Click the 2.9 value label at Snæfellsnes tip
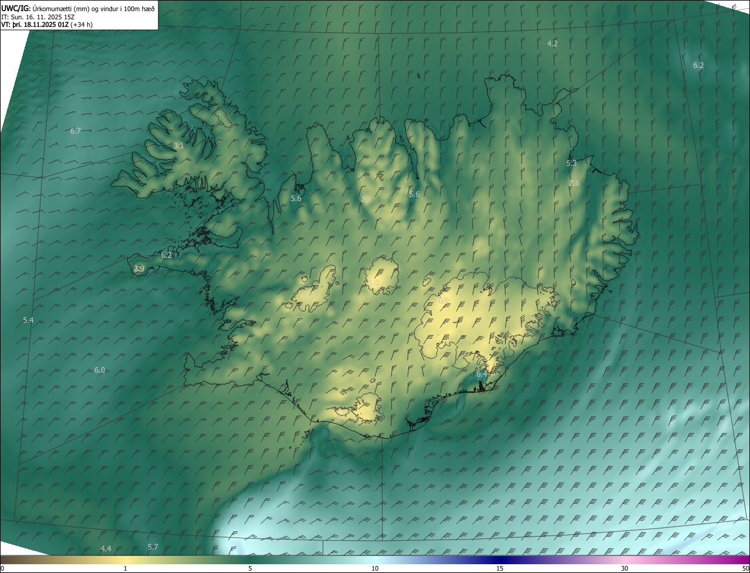 pos(139,269)
